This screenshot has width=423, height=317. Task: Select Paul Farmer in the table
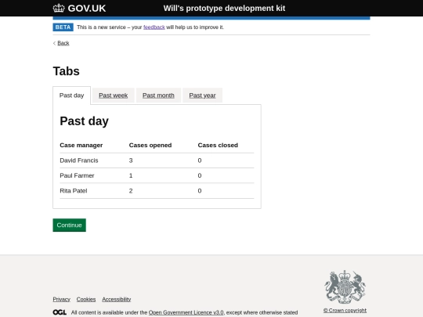[x=77, y=175]
